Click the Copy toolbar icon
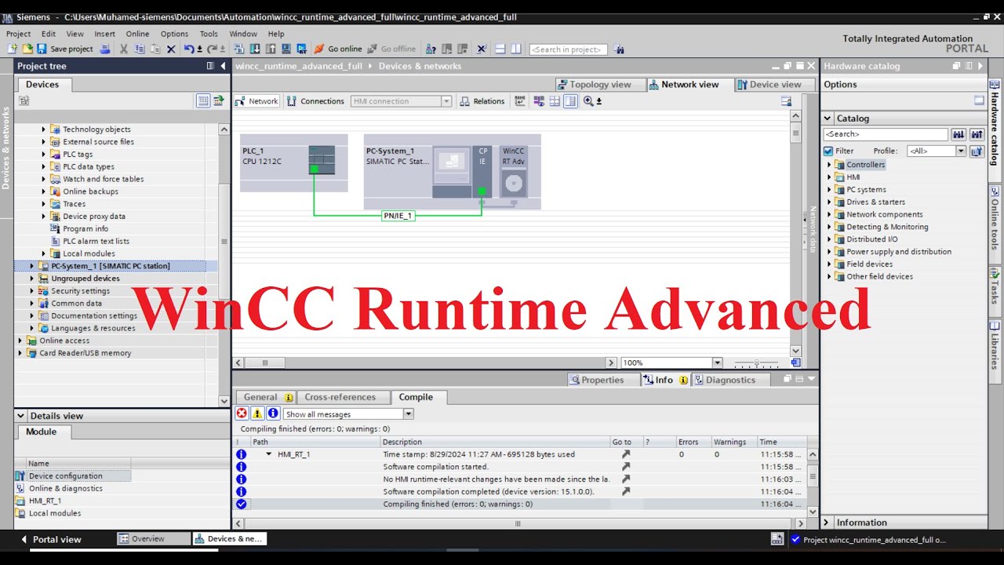 (139, 49)
